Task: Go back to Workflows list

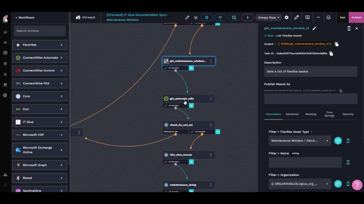Action: (25, 18)
